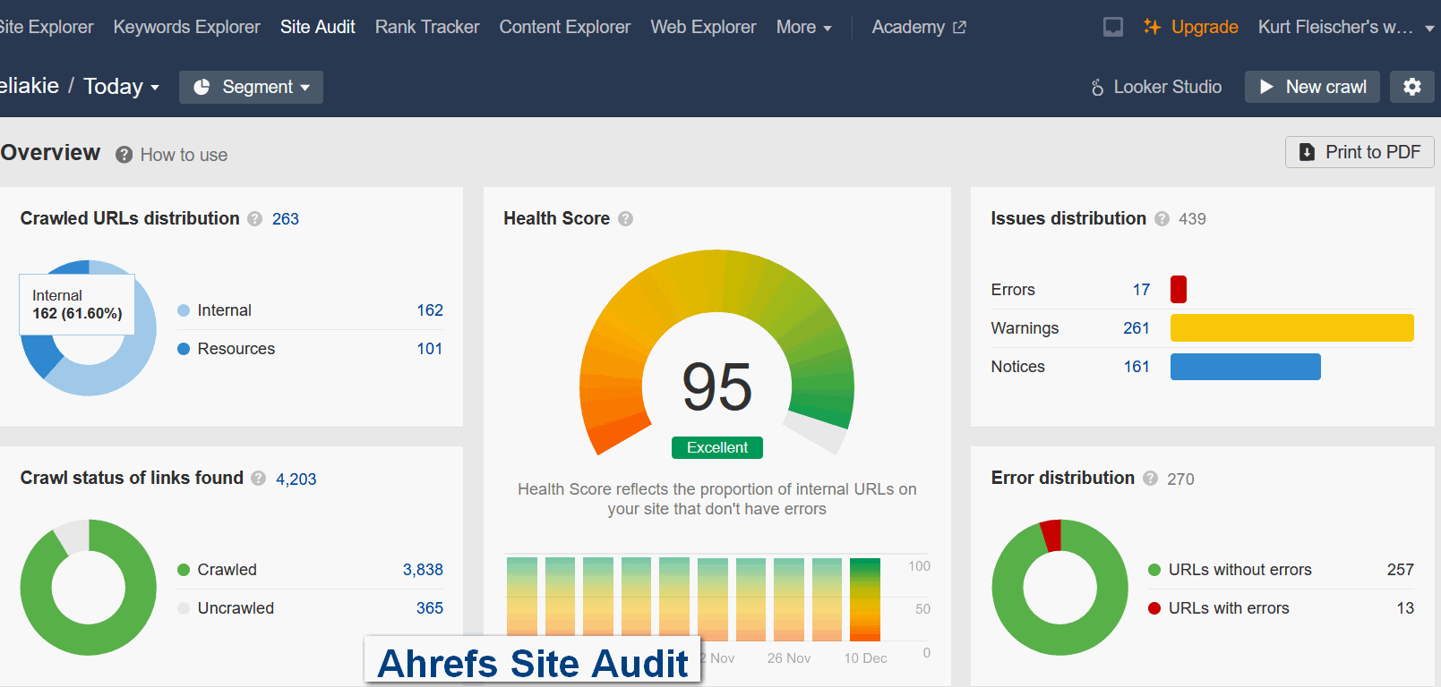Screen dimensions: 1441x687
Task: Navigate to Web Explorer
Action: point(703,27)
